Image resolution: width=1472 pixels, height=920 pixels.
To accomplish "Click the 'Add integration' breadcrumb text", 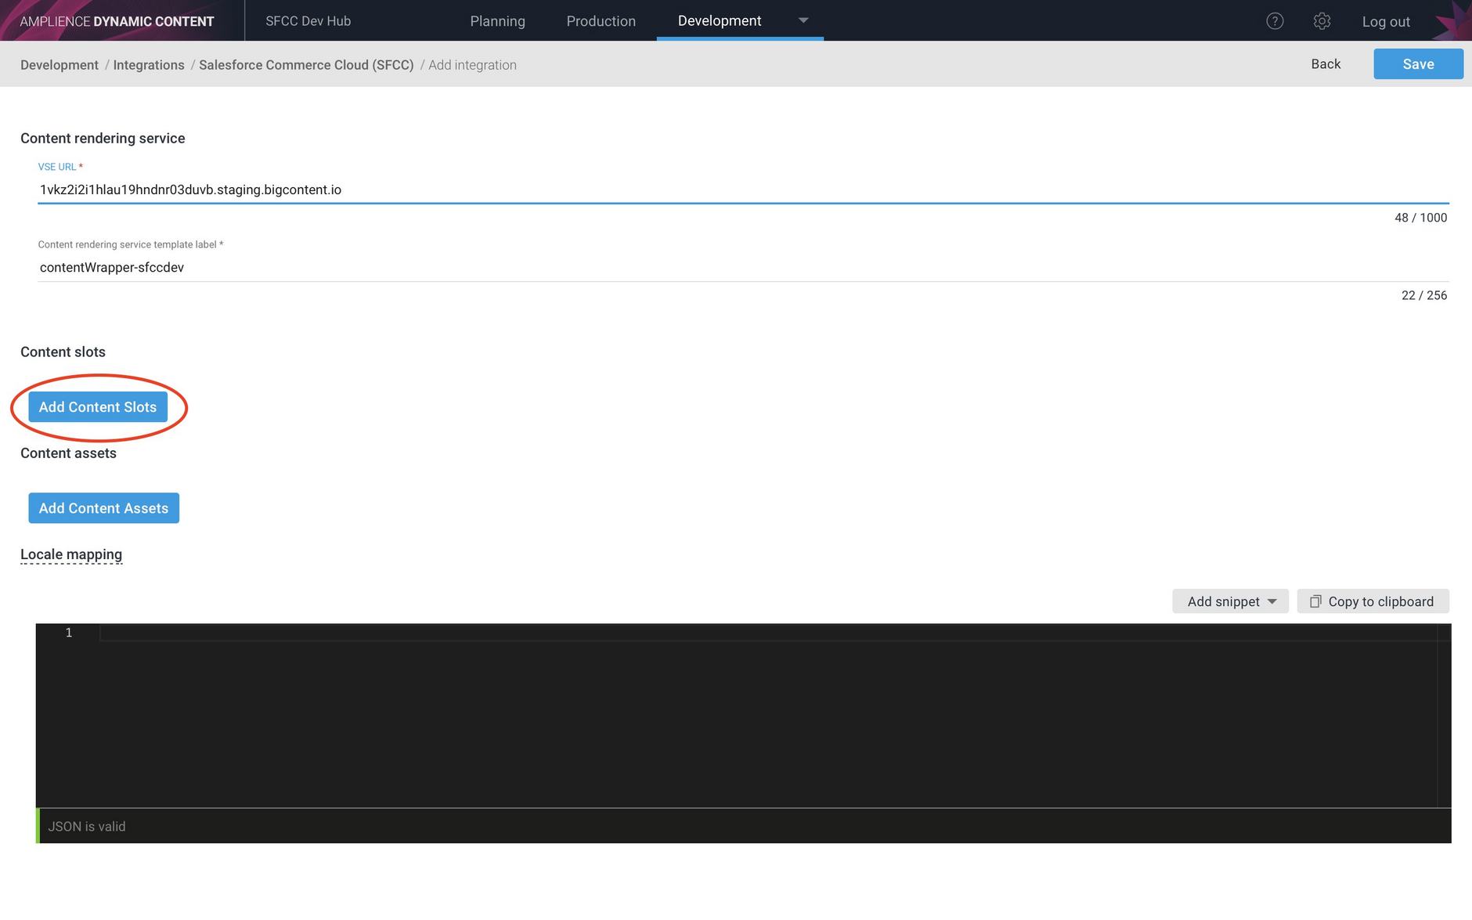I will coord(472,65).
